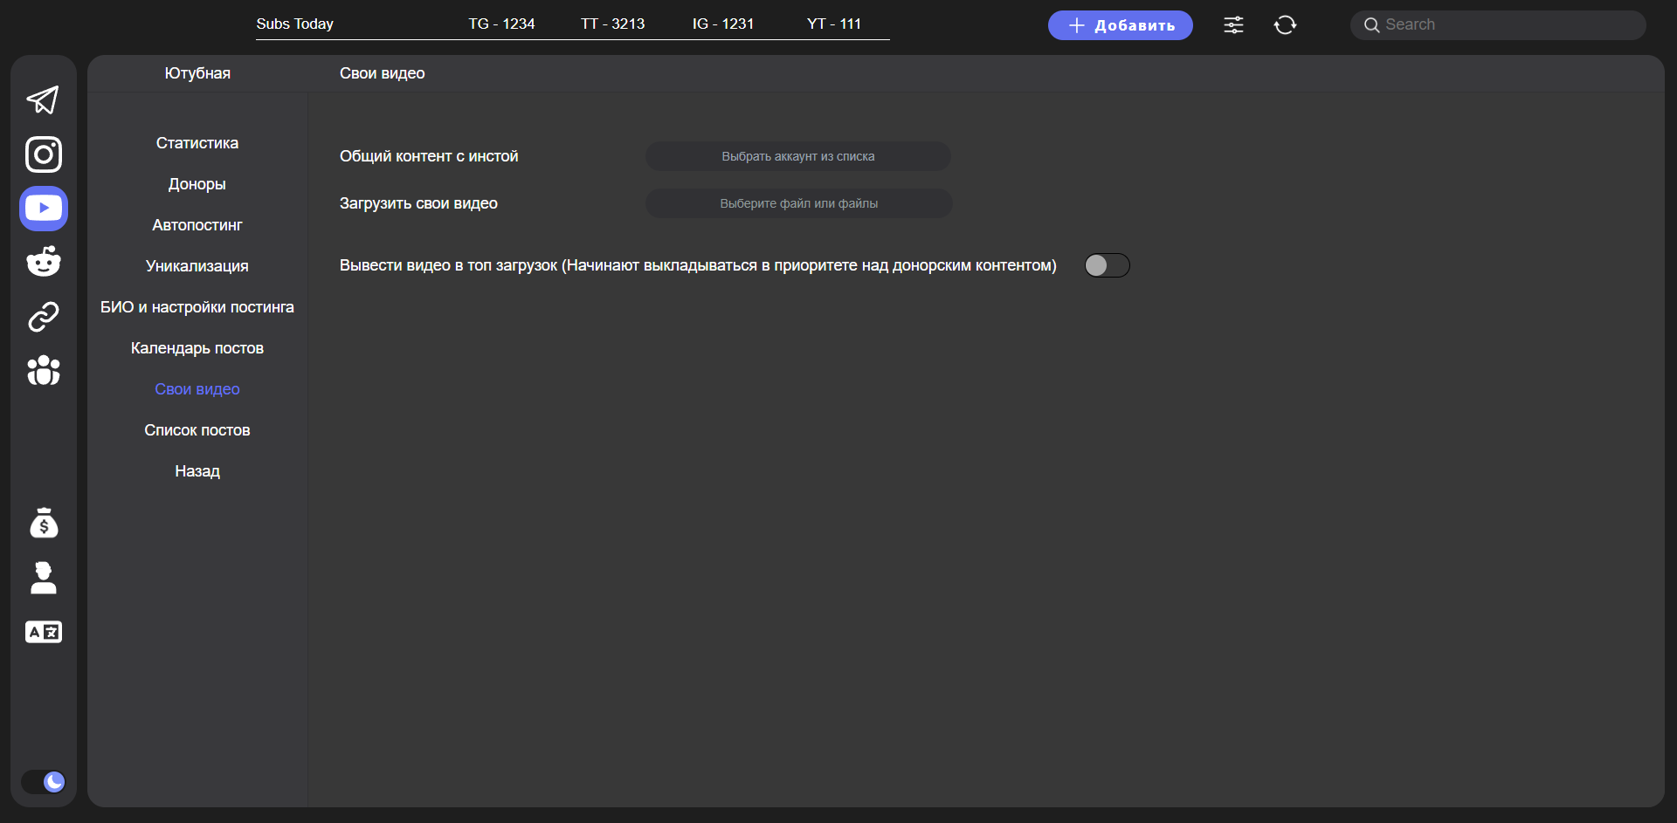Open the Instagram section in sidebar
The height and width of the screenshot is (823, 1677).
[x=43, y=154]
